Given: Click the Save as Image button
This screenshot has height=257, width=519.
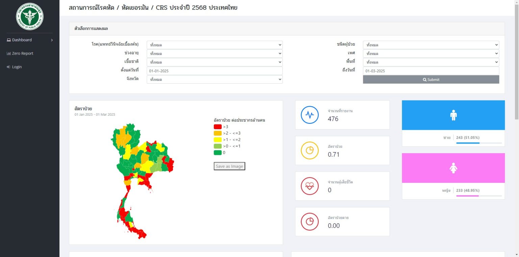Looking at the screenshot, I should (x=229, y=166).
